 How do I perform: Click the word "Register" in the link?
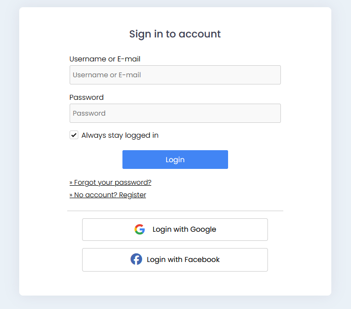tap(133, 195)
